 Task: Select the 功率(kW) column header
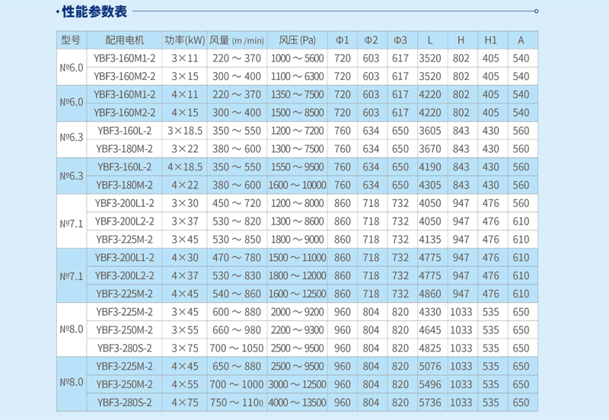184,40
